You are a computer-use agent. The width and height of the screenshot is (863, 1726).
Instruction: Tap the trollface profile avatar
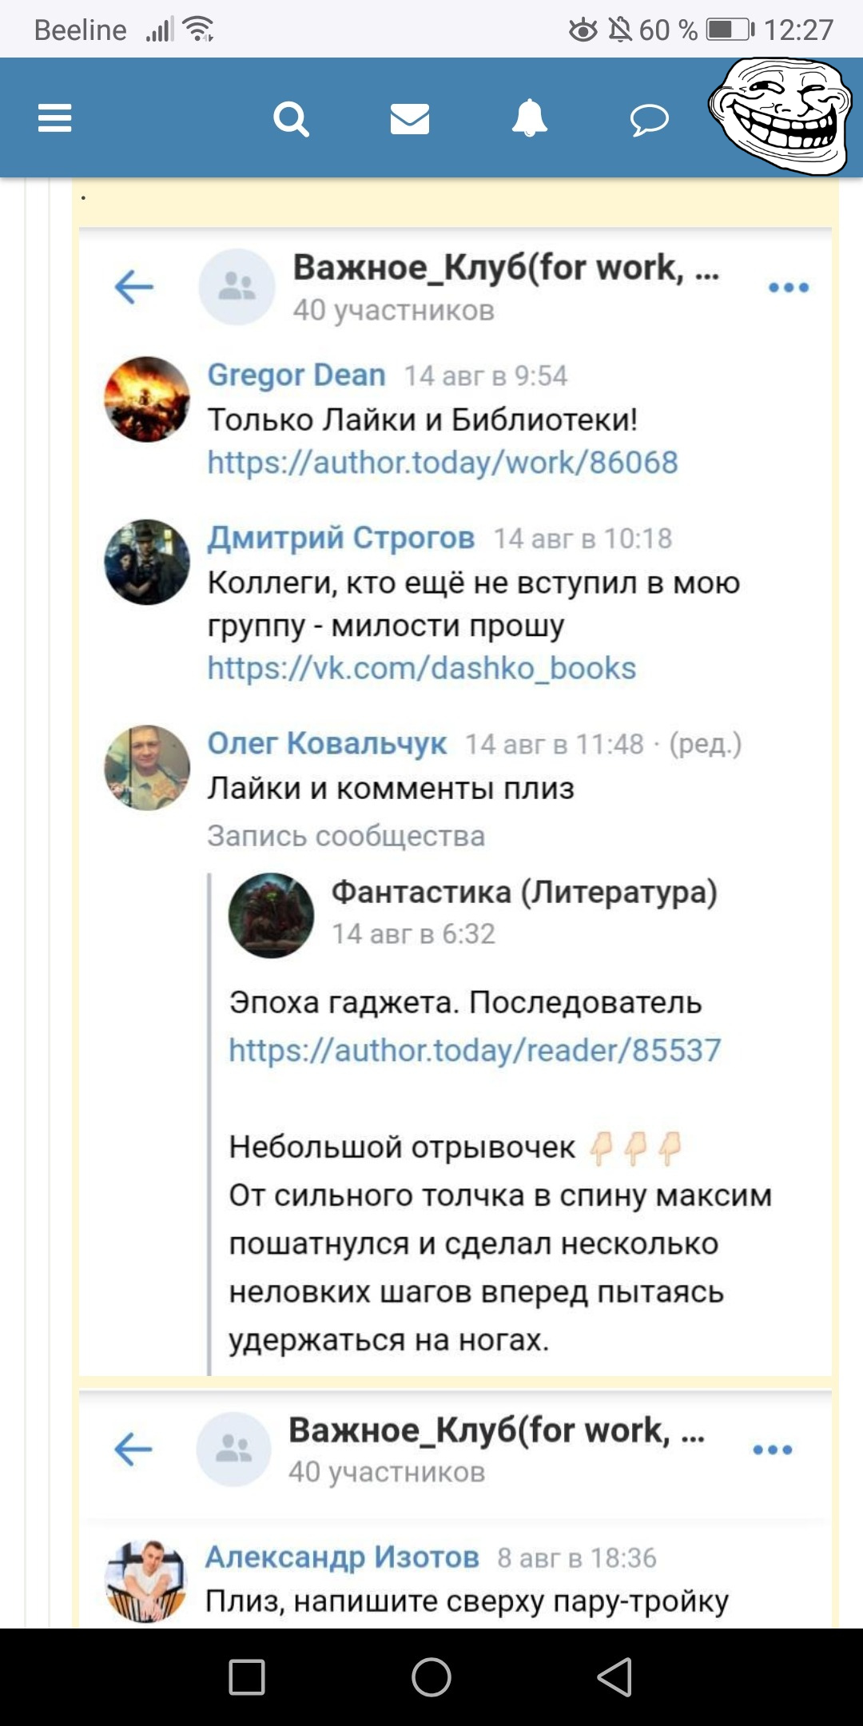coord(779,114)
